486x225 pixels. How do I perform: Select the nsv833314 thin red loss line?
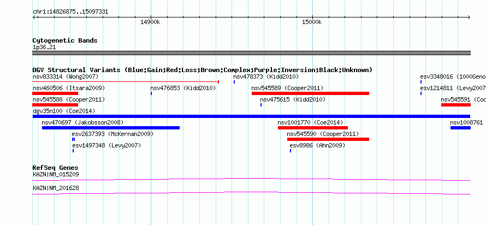pyautogui.click(x=126, y=82)
